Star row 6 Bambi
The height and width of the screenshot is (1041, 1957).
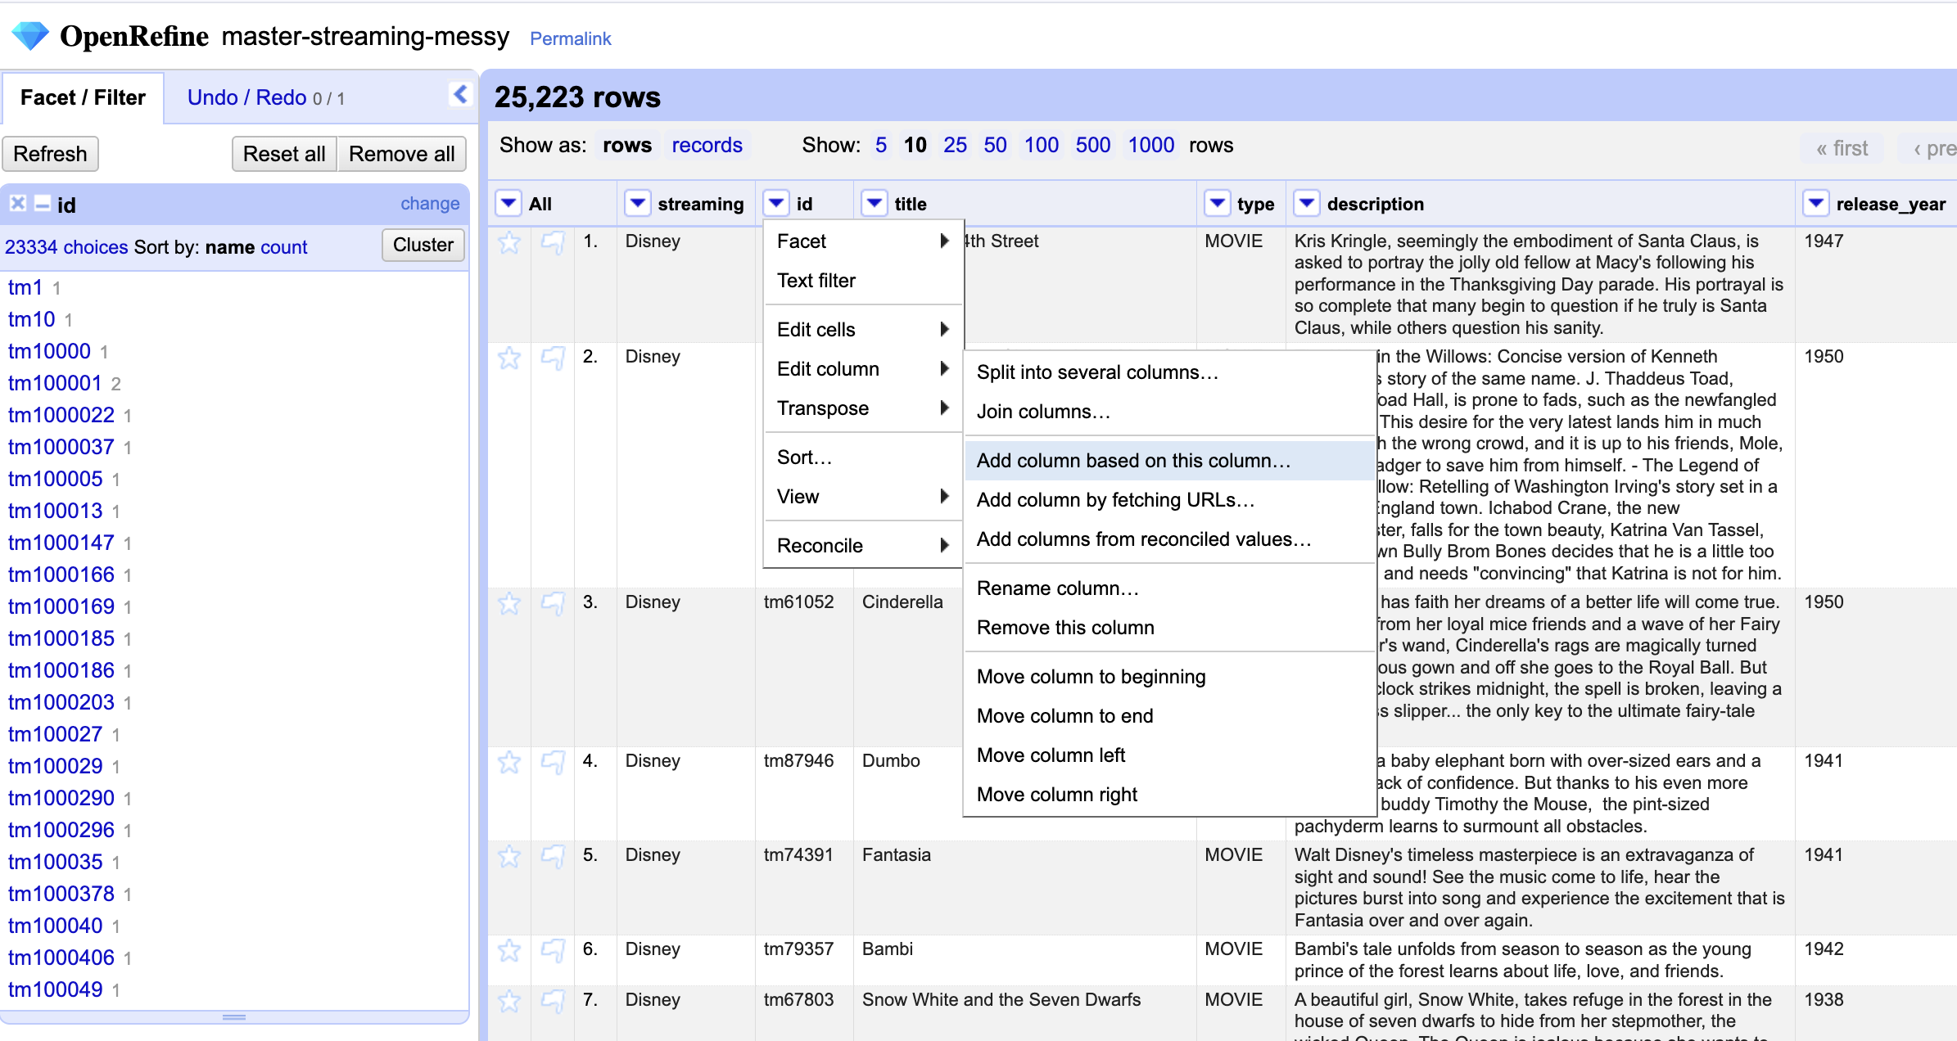pyautogui.click(x=509, y=950)
